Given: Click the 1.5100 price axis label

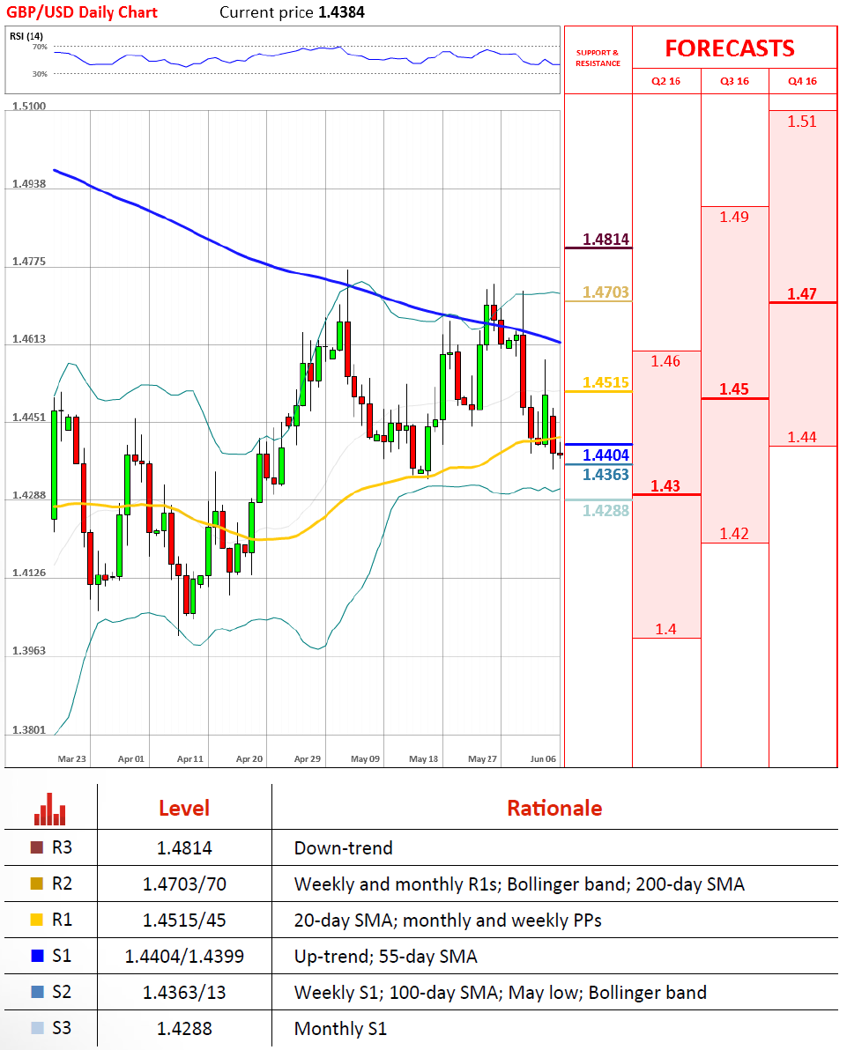Looking at the screenshot, I should point(29,106).
